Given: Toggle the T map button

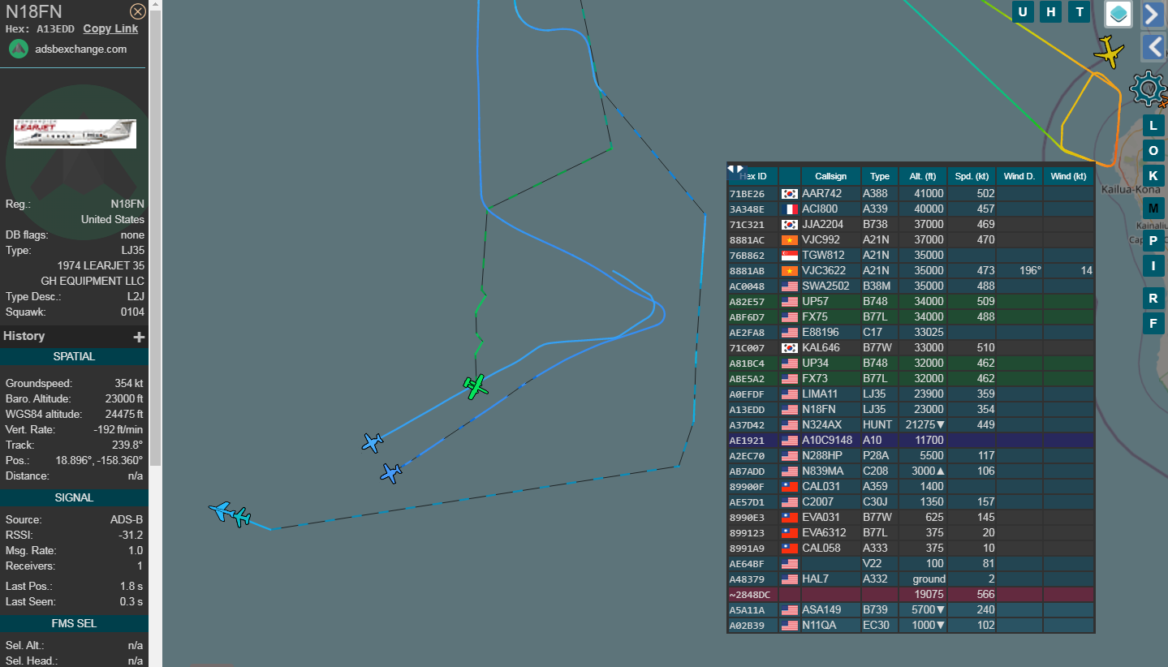Looking at the screenshot, I should (x=1080, y=11).
